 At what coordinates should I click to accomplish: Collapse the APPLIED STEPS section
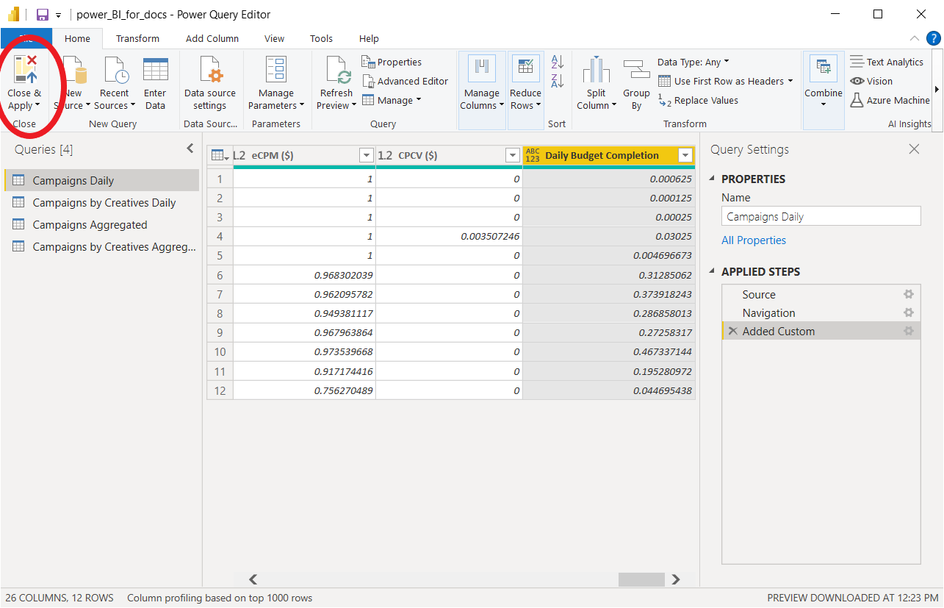(x=711, y=271)
